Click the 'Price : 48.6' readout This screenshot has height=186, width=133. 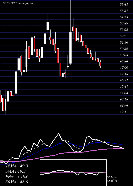[x=17, y=177]
